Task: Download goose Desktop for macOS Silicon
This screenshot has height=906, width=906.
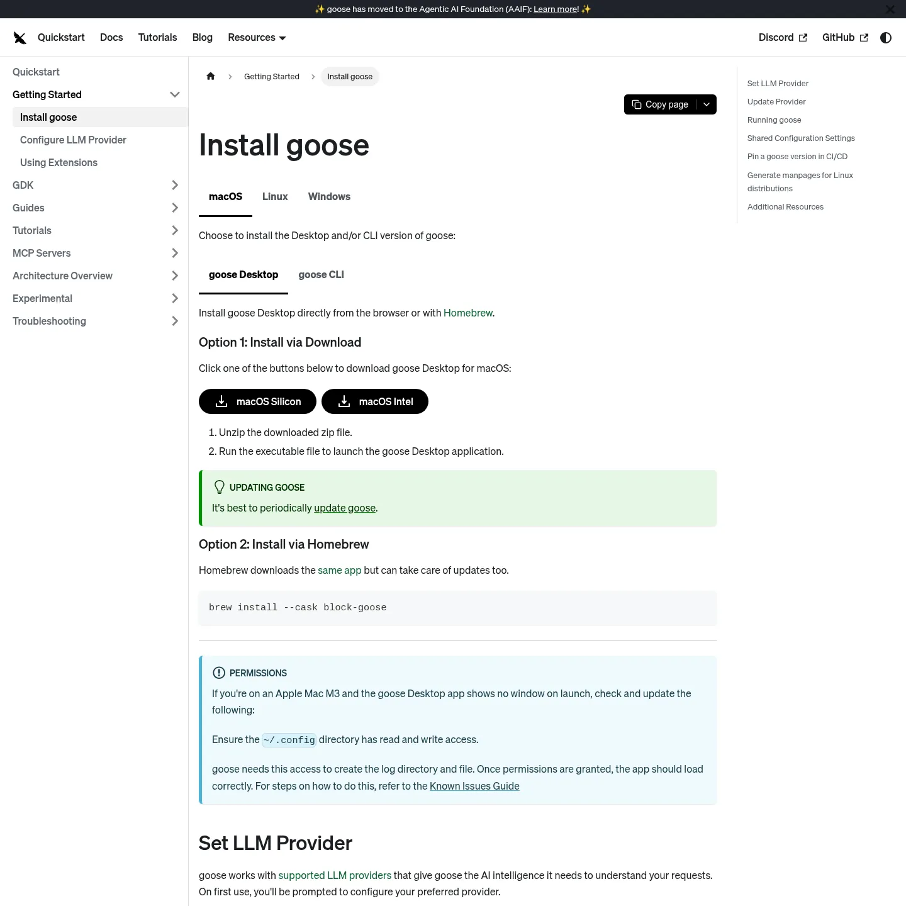Action: 257,401
